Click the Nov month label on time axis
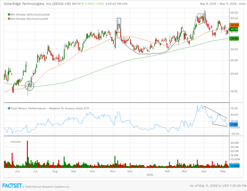The image size is (247, 191). [x=113, y=171]
